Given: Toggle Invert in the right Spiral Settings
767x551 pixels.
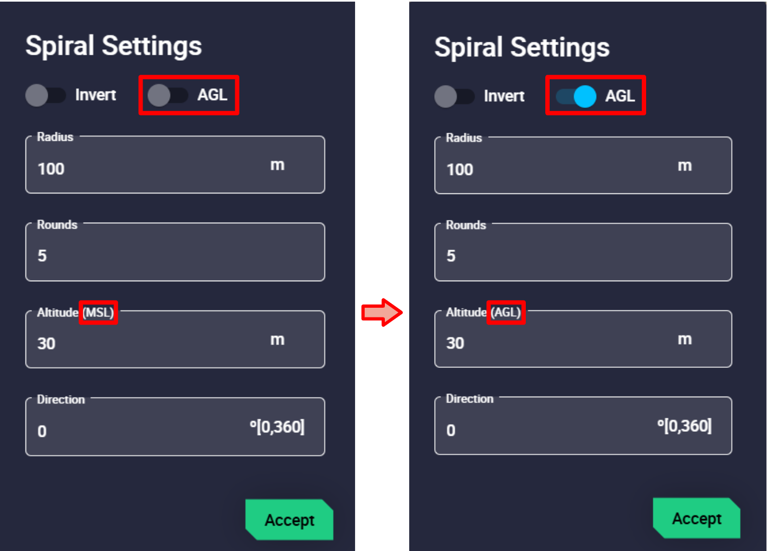Looking at the screenshot, I should click(454, 96).
